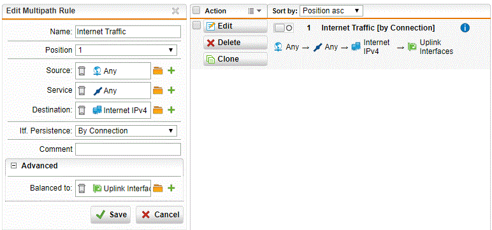492x230 pixels.
Task: Collapse the Advanced section
Action: [13, 166]
